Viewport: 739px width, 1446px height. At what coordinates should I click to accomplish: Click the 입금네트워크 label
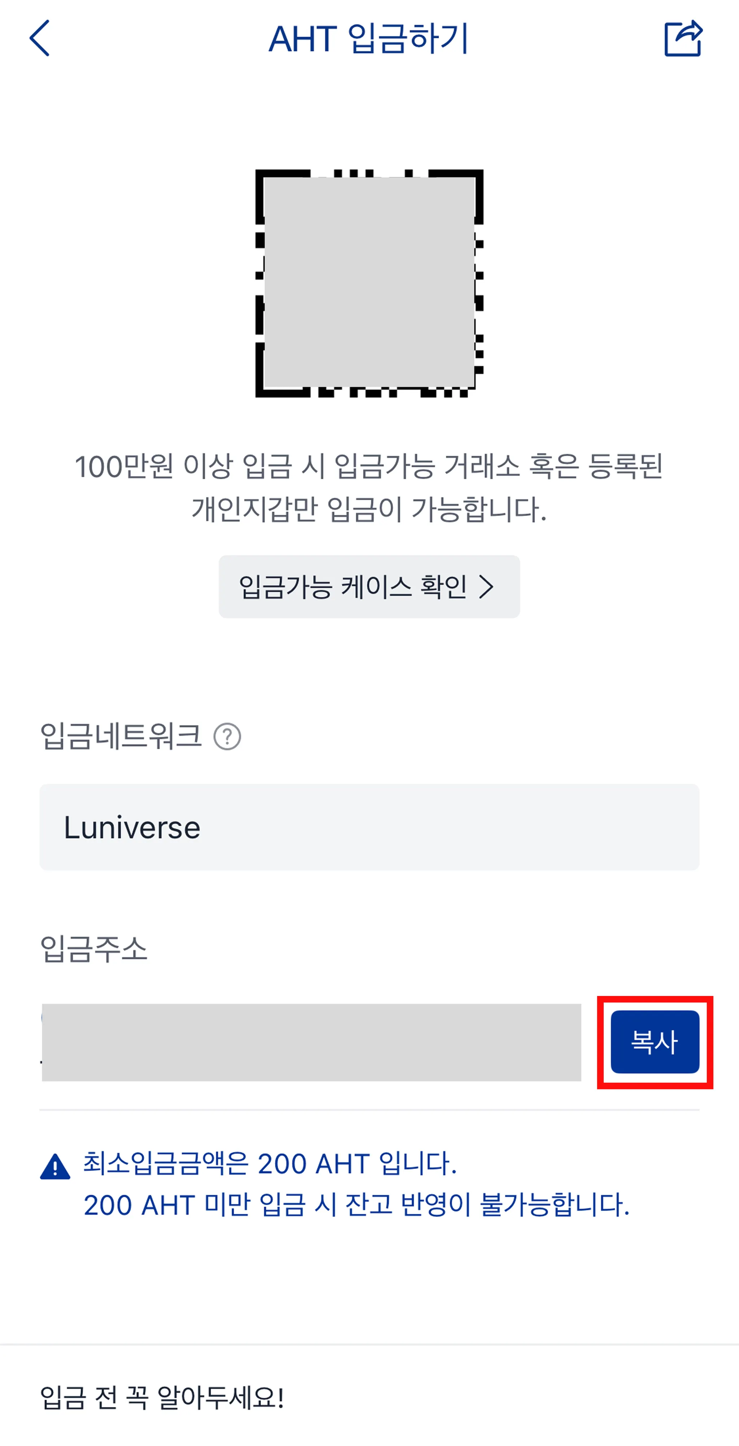pyautogui.click(x=121, y=736)
